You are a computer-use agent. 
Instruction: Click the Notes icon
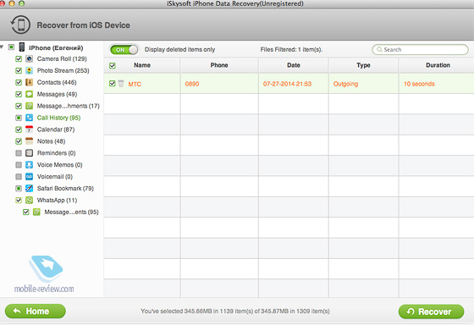(x=29, y=141)
